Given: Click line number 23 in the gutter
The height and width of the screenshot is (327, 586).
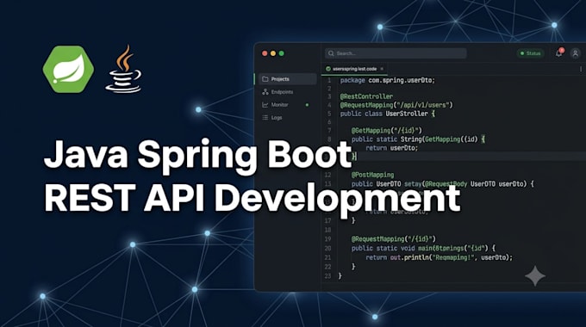Looking at the screenshot, I should (327, 276).
